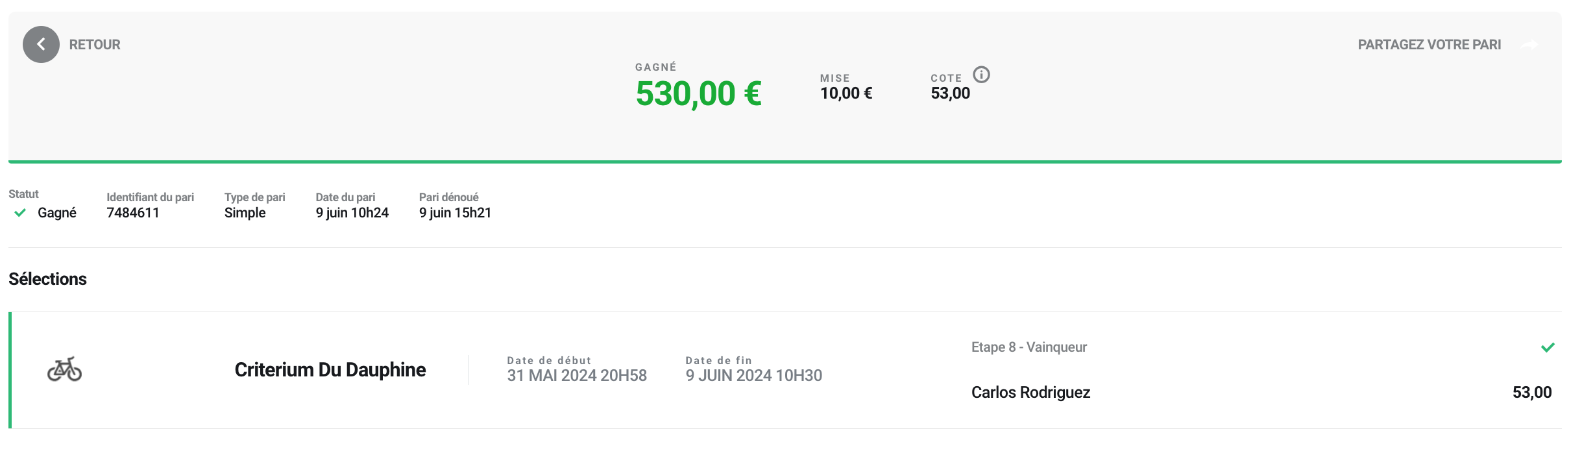The width and height of the screenshot is (1582, 453).
Task: Click the 10,00 € stake value
Action: coord(846,93)
